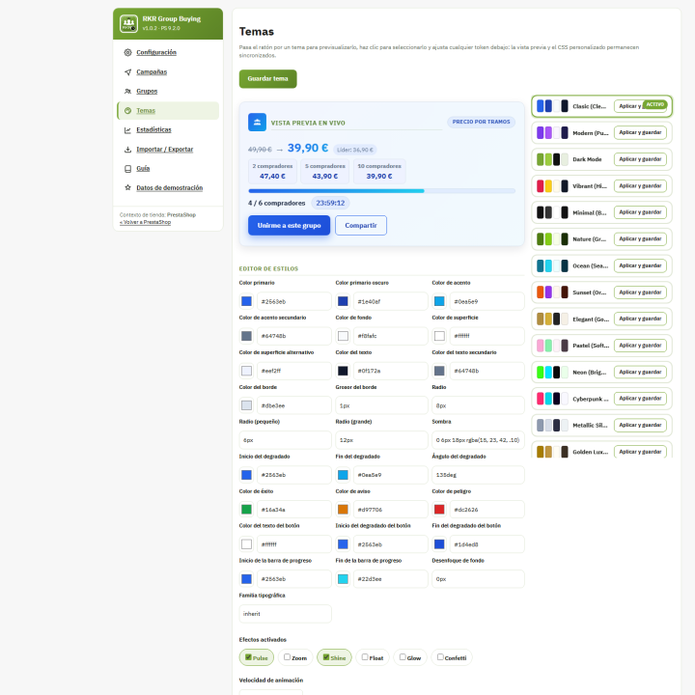This screenshot has height=695, width=695.
Task: Enable Zoom effect checkbox
Action: pyautogui.click(x=287, y=657)
